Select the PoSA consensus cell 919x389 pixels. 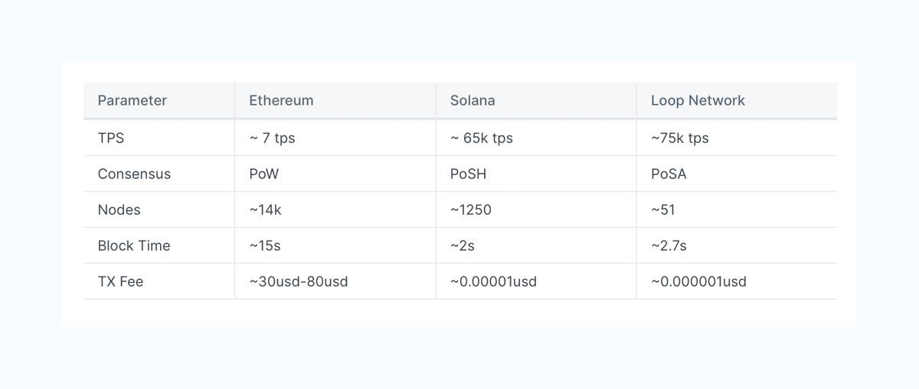tap(669, 174)
